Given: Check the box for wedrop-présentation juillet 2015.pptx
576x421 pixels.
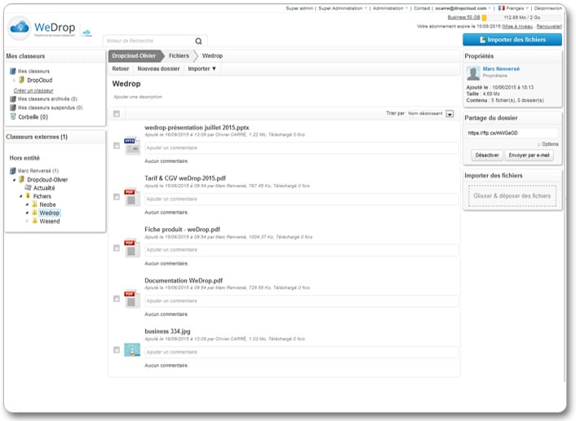Looking at the screenshot, I should (x=117, y=146).
